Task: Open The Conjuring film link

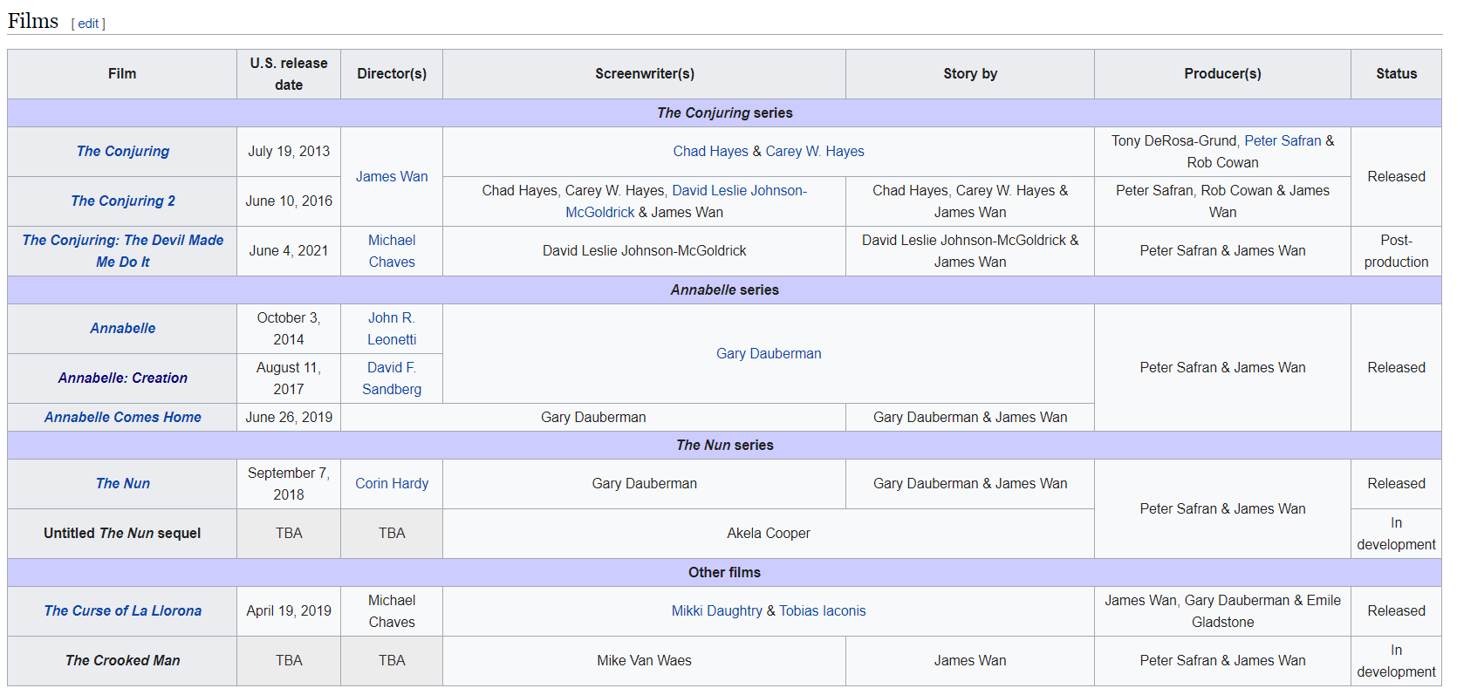Action: click(x=122, y=152)
